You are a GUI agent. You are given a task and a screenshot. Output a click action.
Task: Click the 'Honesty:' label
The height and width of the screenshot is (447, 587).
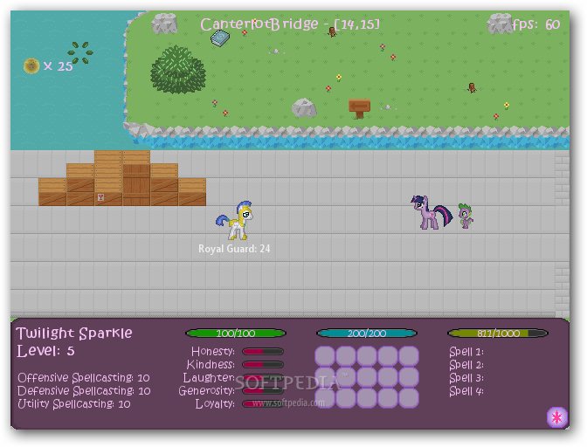(x=212, y=352)
